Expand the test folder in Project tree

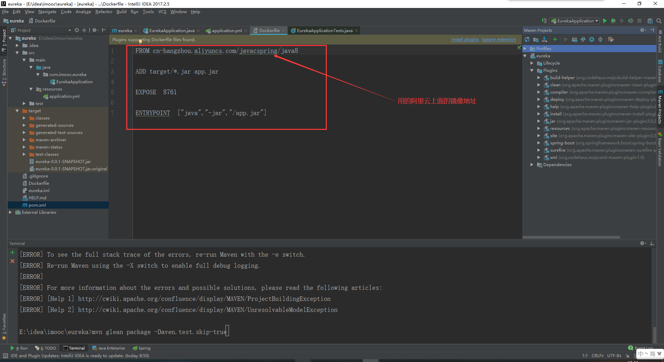tap(24, 103)
